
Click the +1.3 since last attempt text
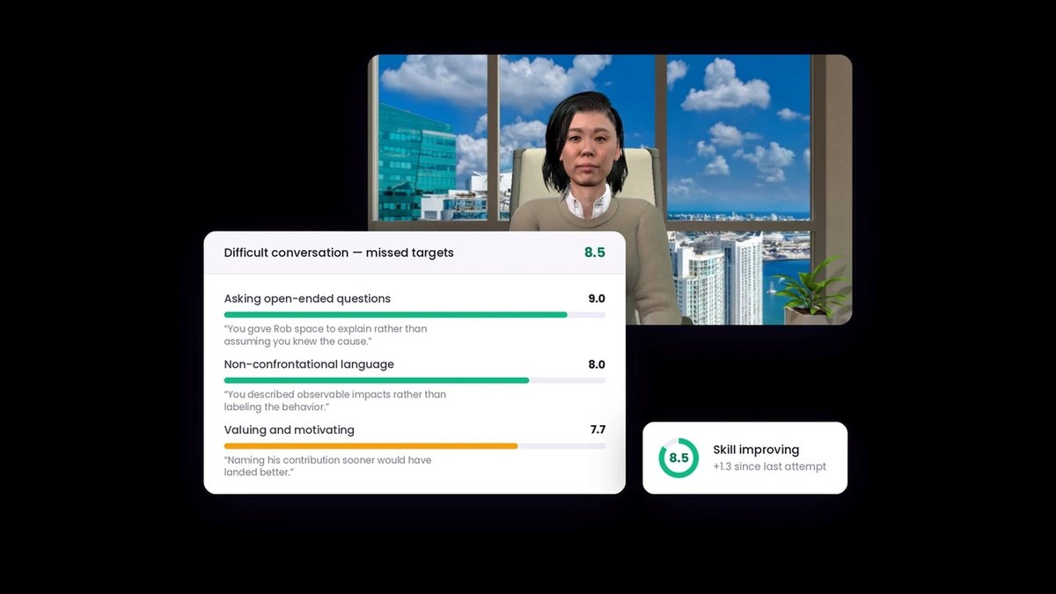pos(769,467)
